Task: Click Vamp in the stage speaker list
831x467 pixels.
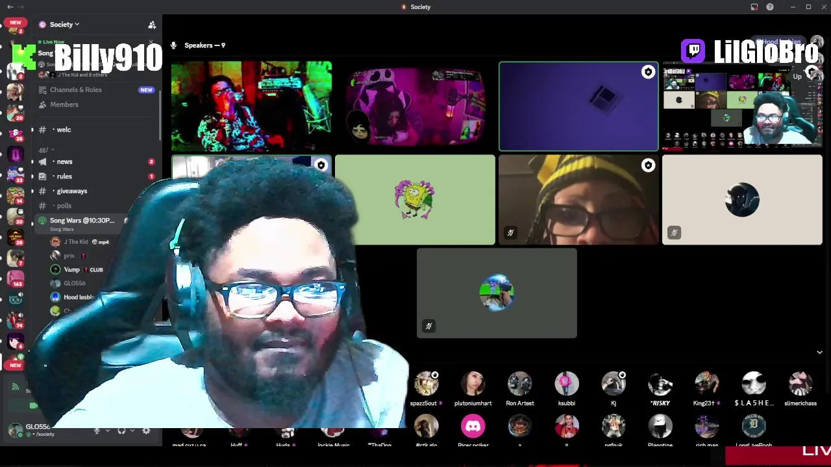Action: (71, 270)
